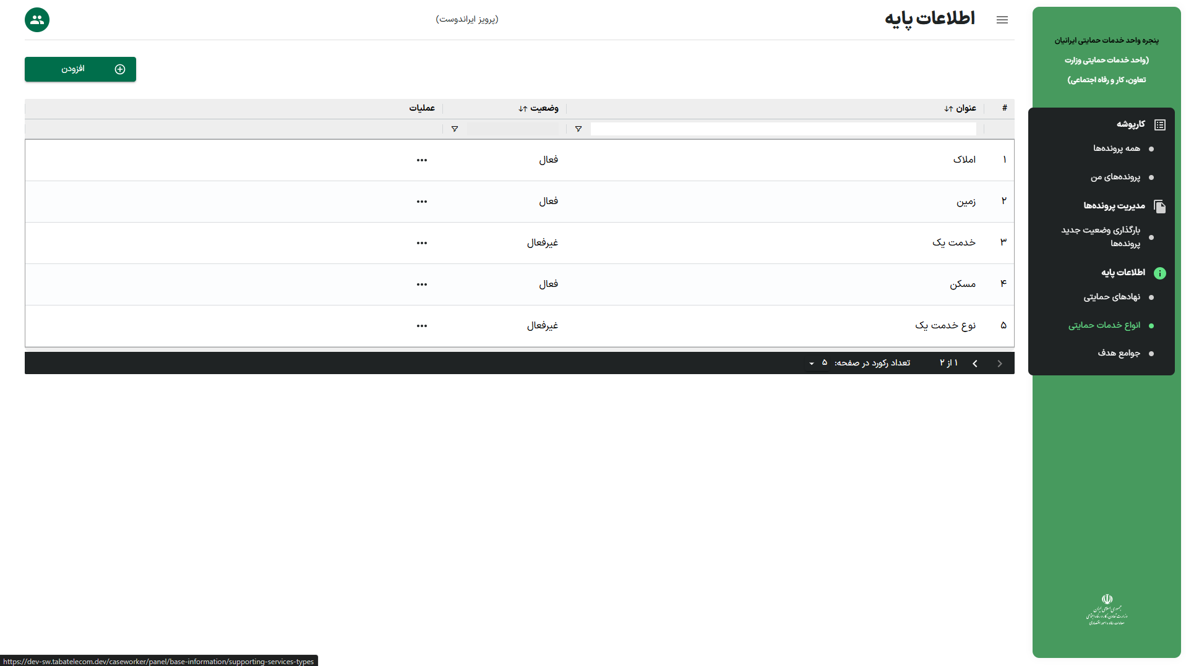The image size is (1186, 666).
Task: Open جوامع هدف sidebar item
Action: tap(1119, 353)
